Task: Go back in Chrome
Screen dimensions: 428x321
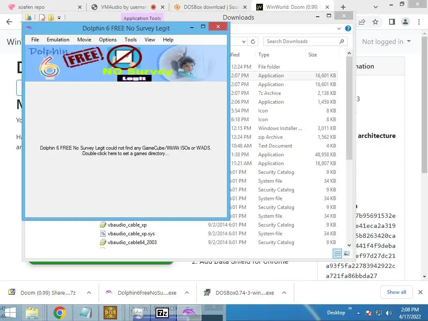Action: [9, 22]
